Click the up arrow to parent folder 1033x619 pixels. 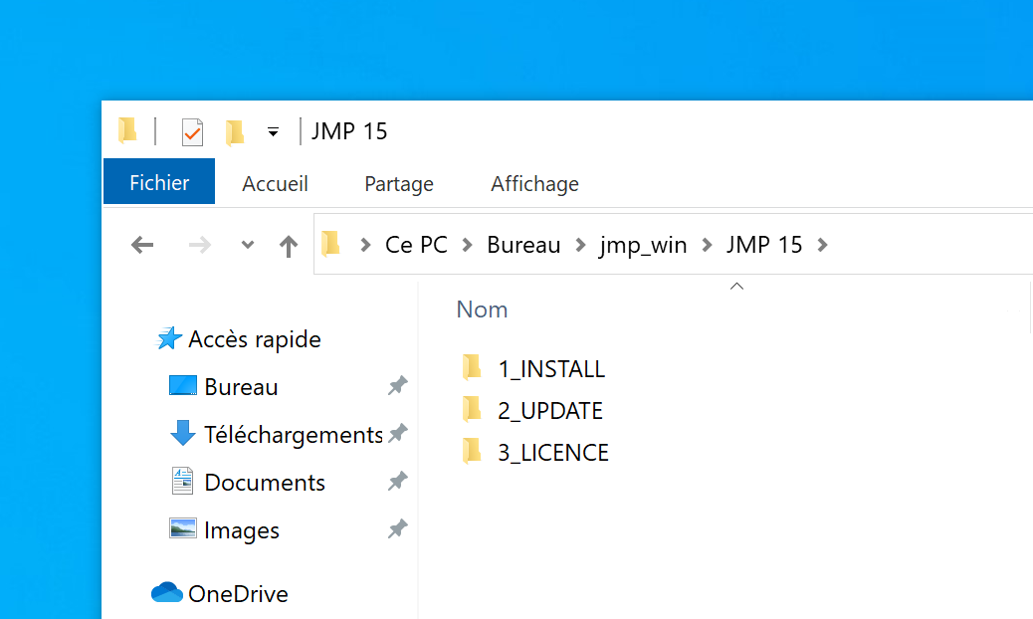289,246
